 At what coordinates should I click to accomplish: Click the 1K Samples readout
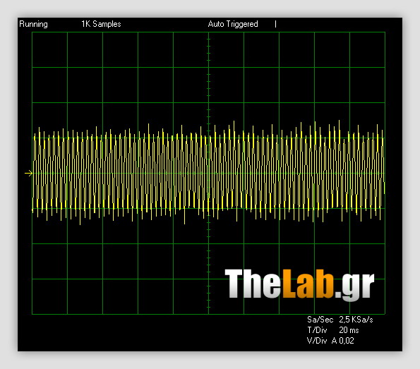click(x=101, y=24)
